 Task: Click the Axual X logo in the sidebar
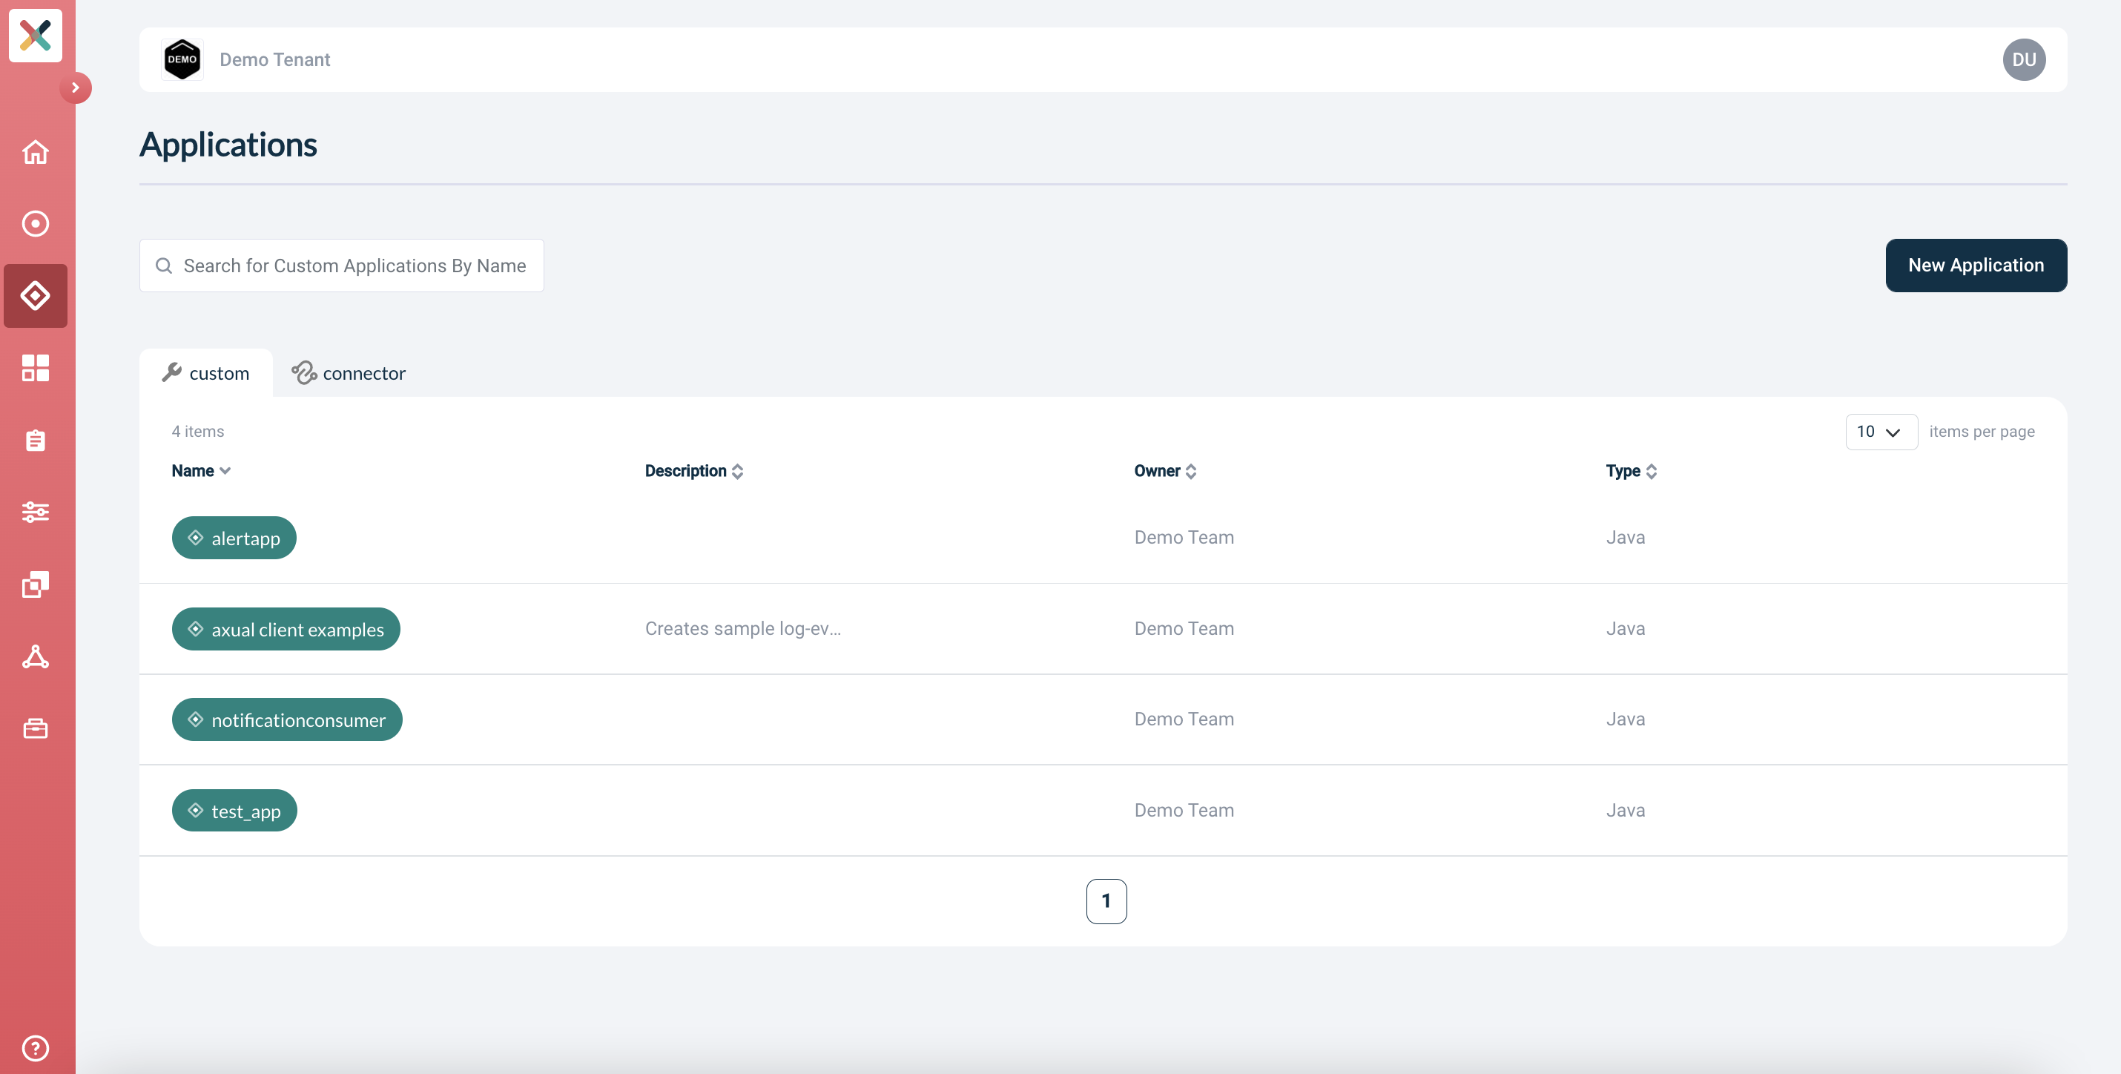36,36
